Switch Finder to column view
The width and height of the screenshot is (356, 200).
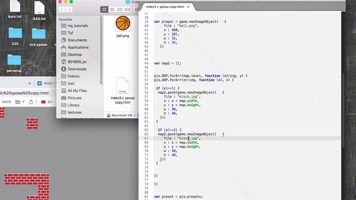120,9
